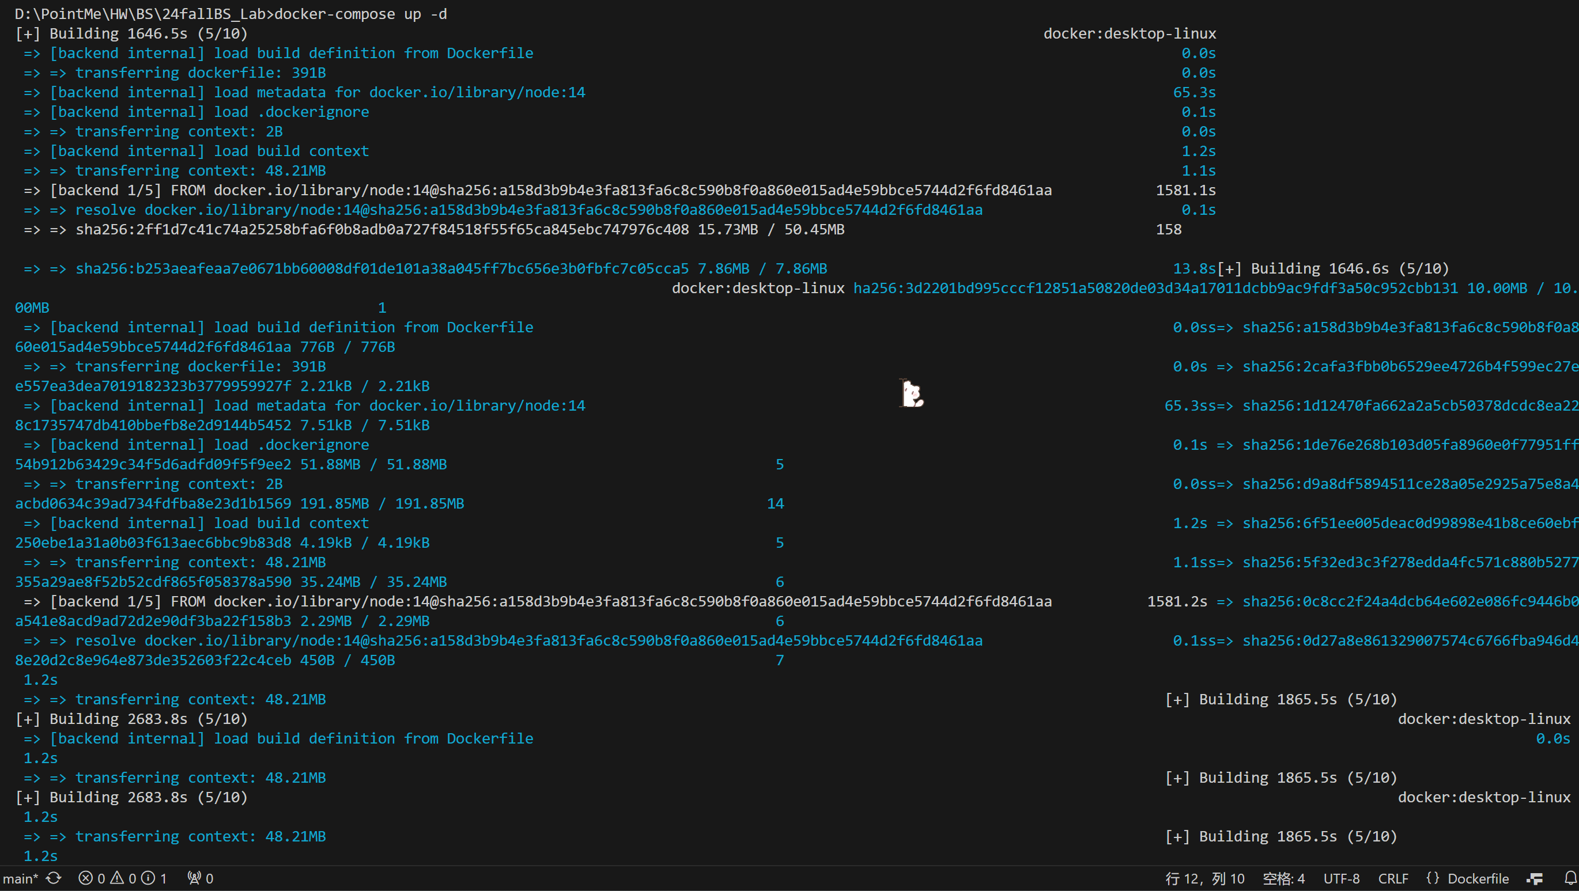Click the top-right docker:desktop-linux text

pos(1129,33)
